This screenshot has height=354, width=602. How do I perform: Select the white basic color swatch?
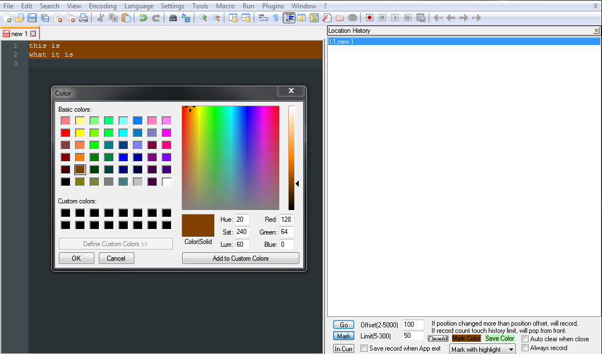(167, 182)
